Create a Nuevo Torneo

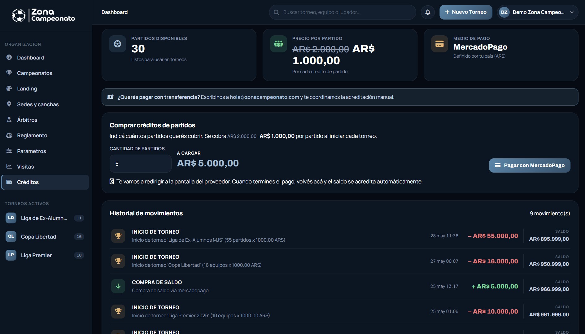coord(466,12)
